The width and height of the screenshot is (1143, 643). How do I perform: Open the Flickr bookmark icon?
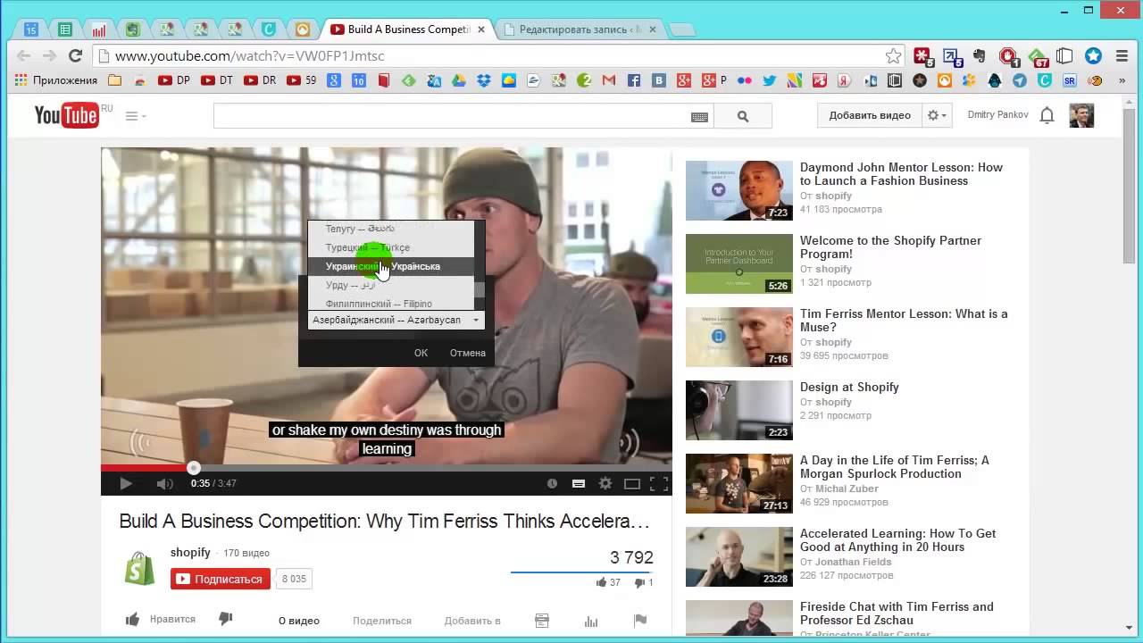pos(744,80)
